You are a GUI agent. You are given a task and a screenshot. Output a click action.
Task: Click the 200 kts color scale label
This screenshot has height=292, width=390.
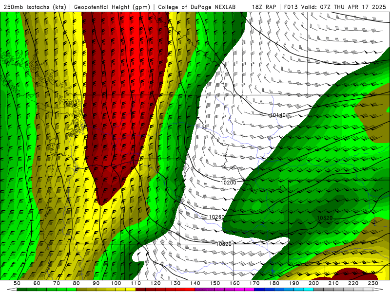(313, 283)
